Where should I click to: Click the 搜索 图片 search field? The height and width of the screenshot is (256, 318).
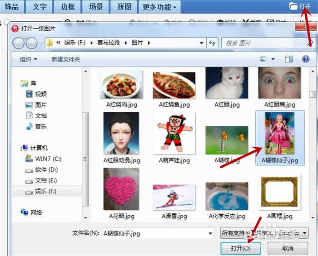(268, 43)
